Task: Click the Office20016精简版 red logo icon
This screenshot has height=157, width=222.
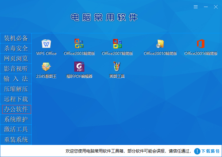Action: [201, 44]
